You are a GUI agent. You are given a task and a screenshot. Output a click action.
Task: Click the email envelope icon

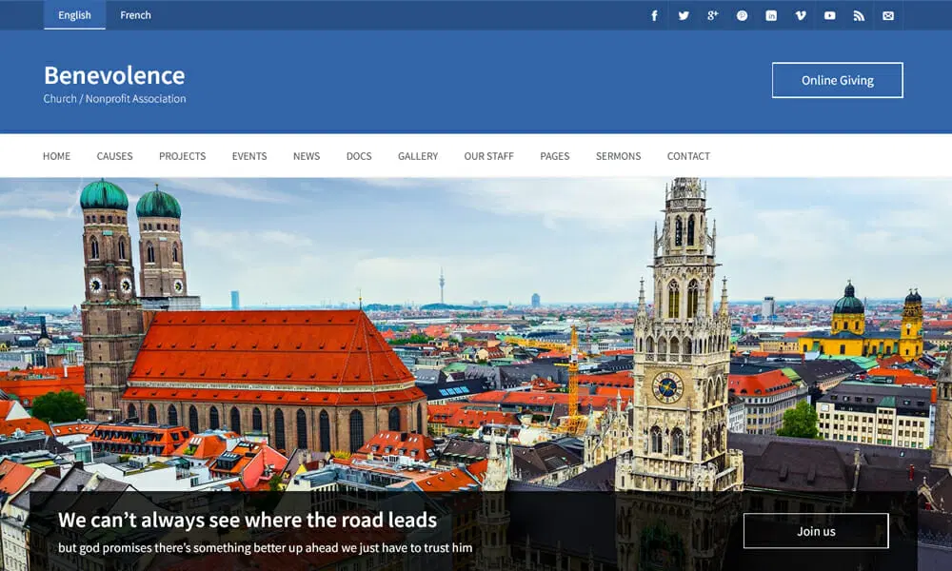point(887,16)
